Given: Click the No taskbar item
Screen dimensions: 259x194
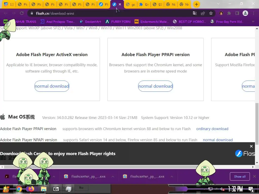Looking at the screenshot, I should tap(81, 188).
